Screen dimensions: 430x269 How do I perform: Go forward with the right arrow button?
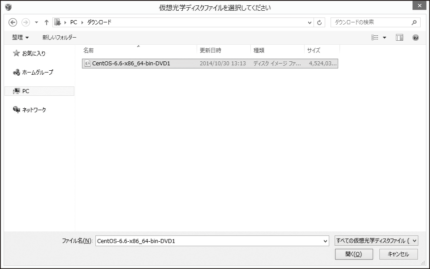coord(26,22)
